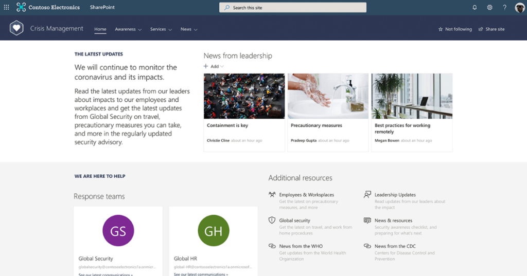Click the Share site arrow icon
Viewport: 527px width, 276px height.
[x=481, y=29]
